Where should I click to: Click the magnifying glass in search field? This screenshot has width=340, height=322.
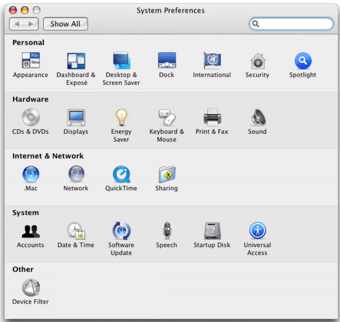[256, 24]
